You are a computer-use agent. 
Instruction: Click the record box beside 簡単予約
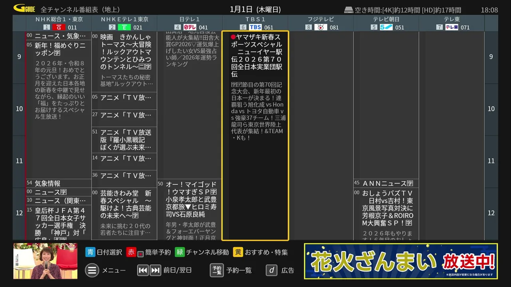140,254
